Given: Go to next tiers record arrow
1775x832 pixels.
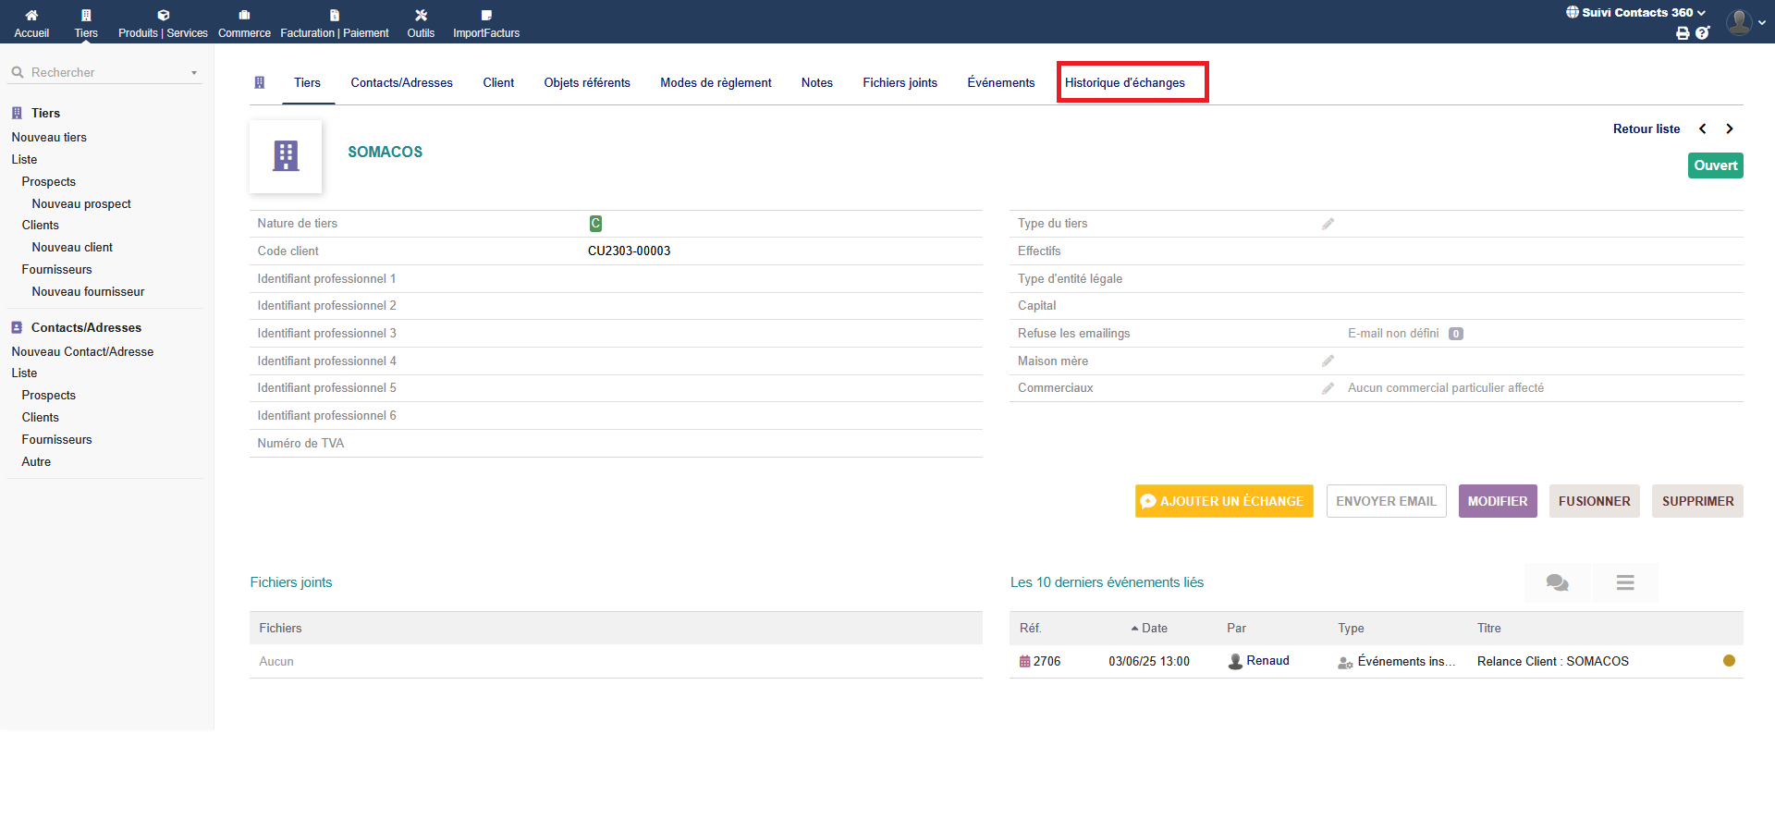Looking at the screenshot, I should (x=1729, y=129).
